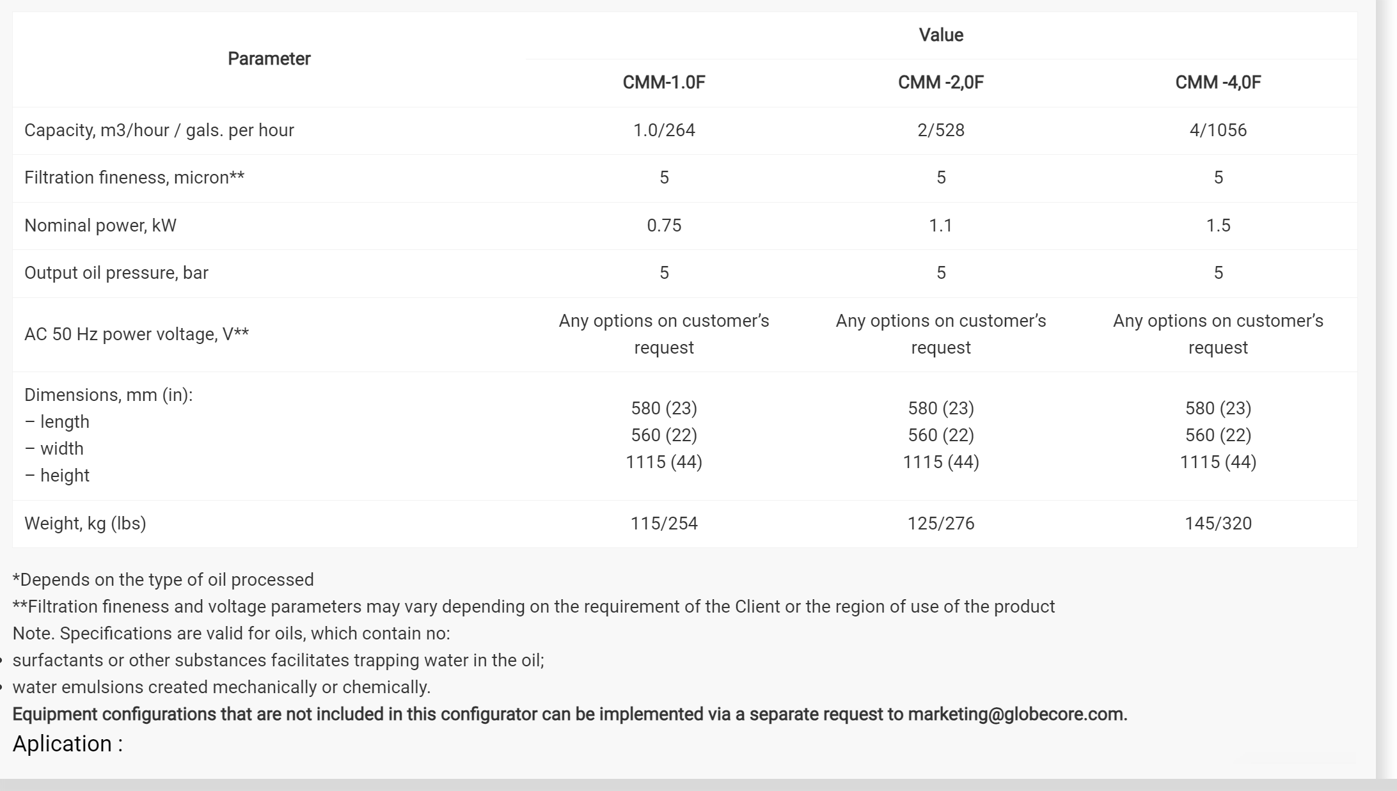Click the marketing@globecore.com email address
The image size is (1397, 791).
click(x=1016, y=714)
